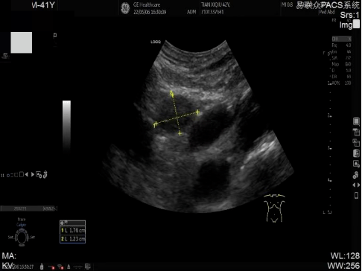Click the GE Healthcare logo
The height and width of the screenshot is (271, 362).
pyautogui.click(x=125, y=8)
